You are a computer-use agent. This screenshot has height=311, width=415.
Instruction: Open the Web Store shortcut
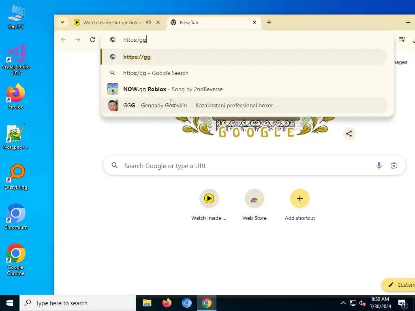coord(255,205)
